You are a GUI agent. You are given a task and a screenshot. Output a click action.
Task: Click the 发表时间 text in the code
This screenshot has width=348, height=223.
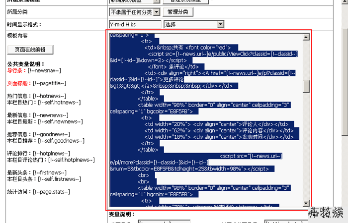[253, 137]
